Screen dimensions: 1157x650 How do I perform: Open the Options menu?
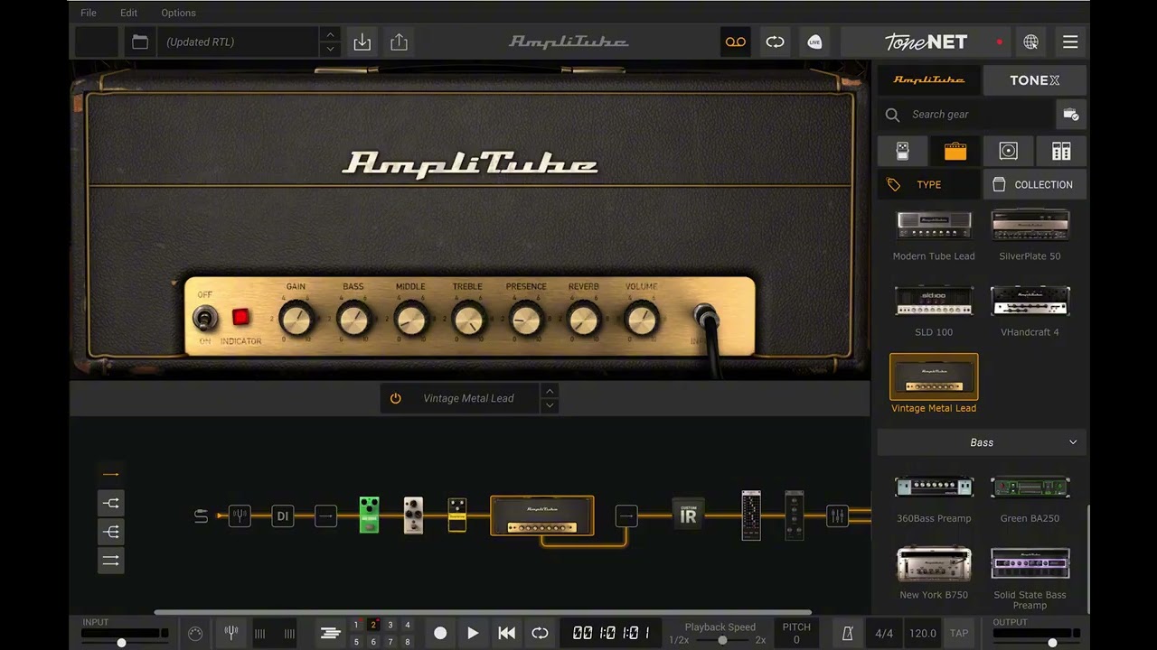(178, 13)
